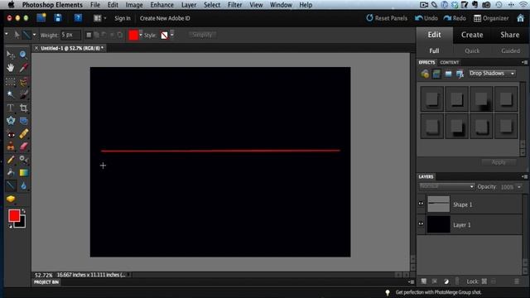The height and width of the screenshot is (298, 530).
Task: Select the Smart Brush tool
Action: coord(23,160)
